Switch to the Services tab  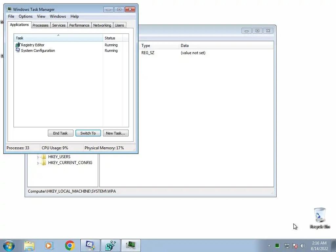click(x=59, y=25)
